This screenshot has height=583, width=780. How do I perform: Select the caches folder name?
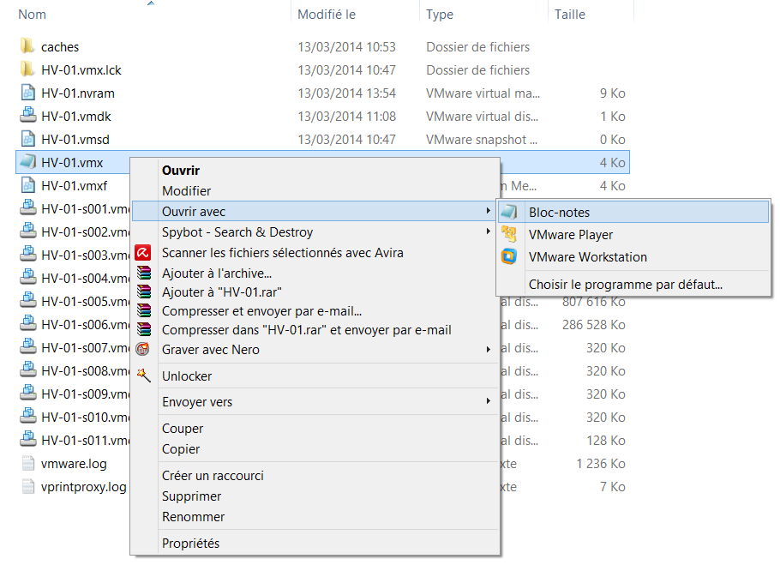(x=60, y=47)
